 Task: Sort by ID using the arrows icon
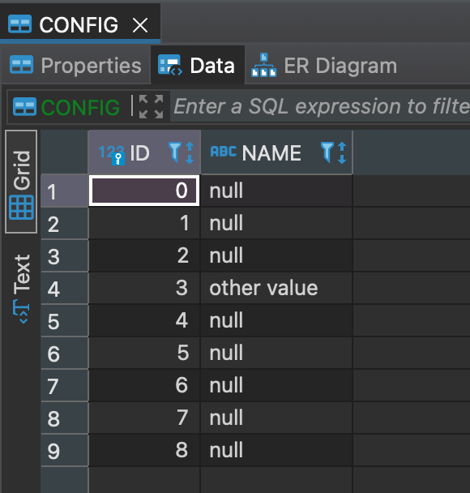pyautogui.click(x=190, y=152)
